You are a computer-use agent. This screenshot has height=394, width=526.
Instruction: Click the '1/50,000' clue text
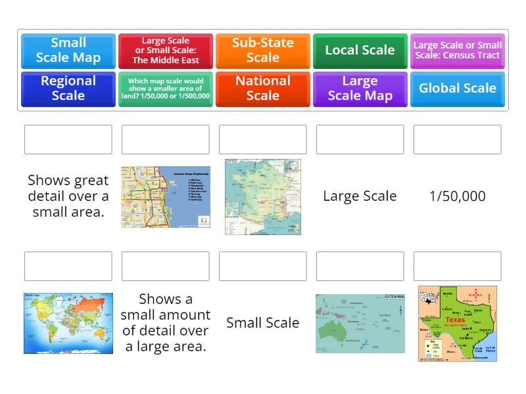click(457, 196)
